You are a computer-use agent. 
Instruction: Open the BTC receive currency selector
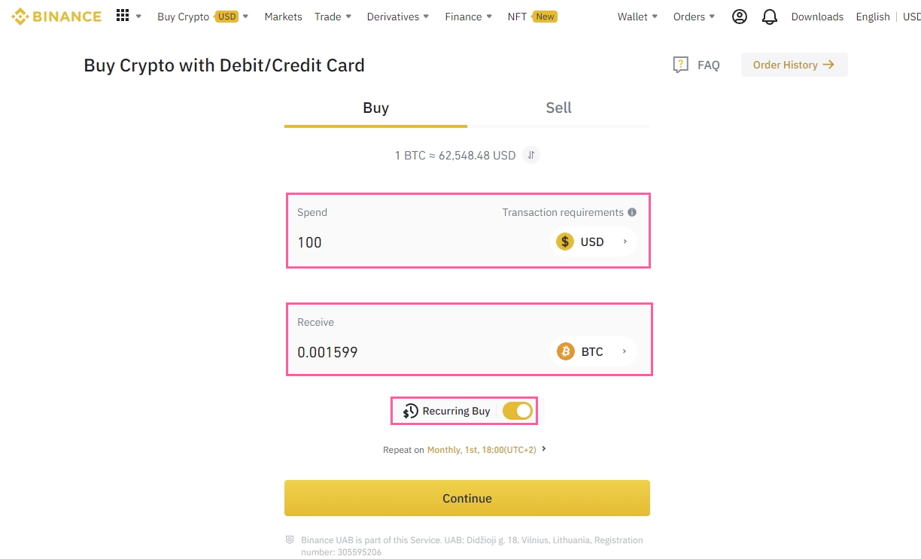[593, 351]
